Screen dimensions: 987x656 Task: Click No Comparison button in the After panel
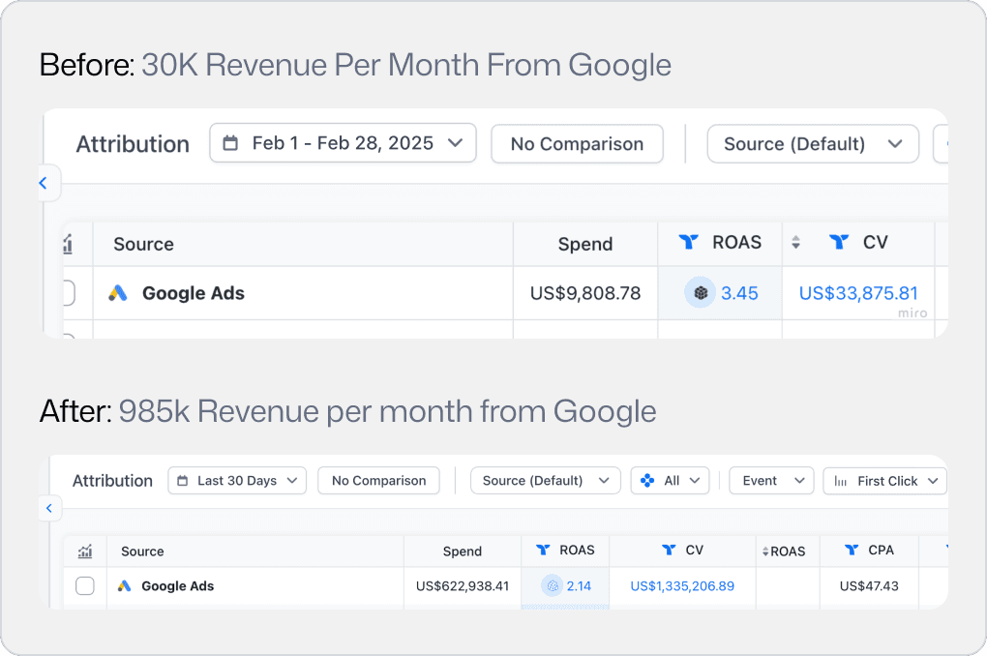click(x=378, y=480)
